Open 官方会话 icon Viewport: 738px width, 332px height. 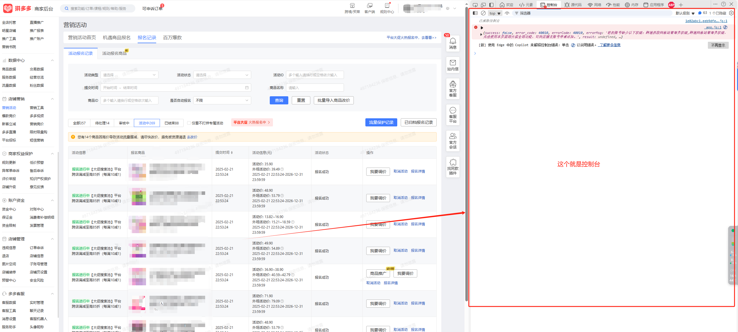point(453,141)
